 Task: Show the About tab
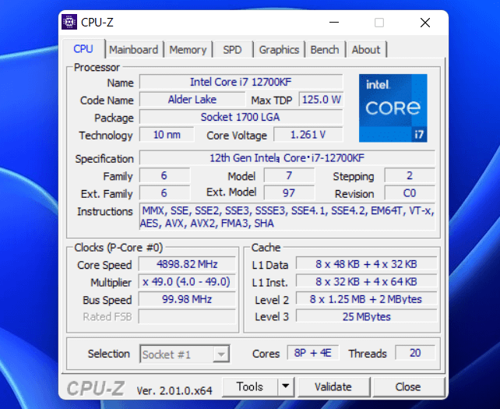pyautogui.click(x=366, y=50)
